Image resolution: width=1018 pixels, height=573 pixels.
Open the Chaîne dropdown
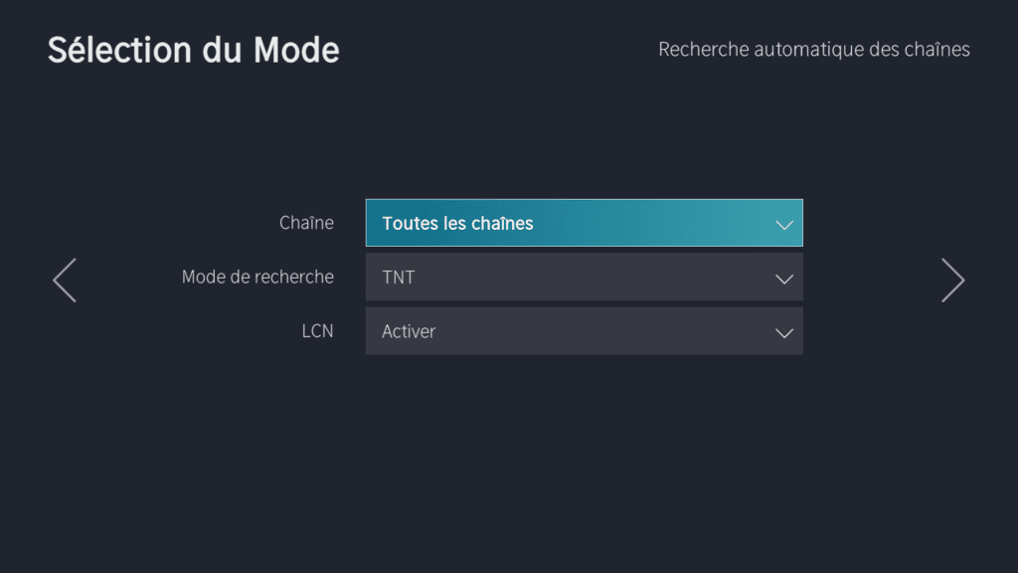pos(584,224)
